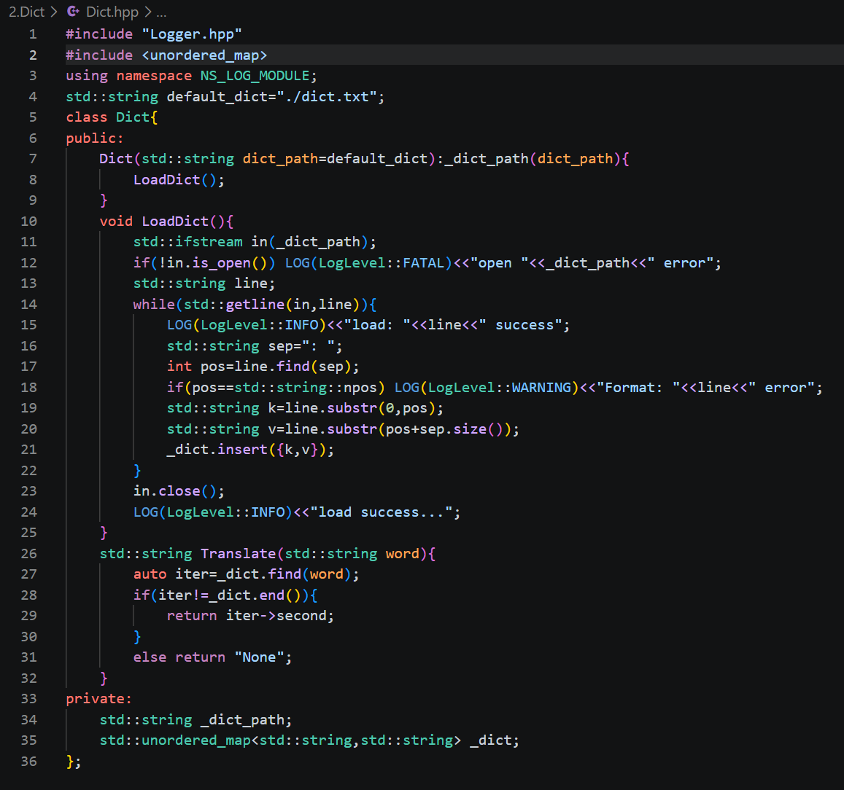Image resolution: width=844 pixels, height=790 pixels.
Task: Click the private: access specifier
Action: tap(99, 699)
